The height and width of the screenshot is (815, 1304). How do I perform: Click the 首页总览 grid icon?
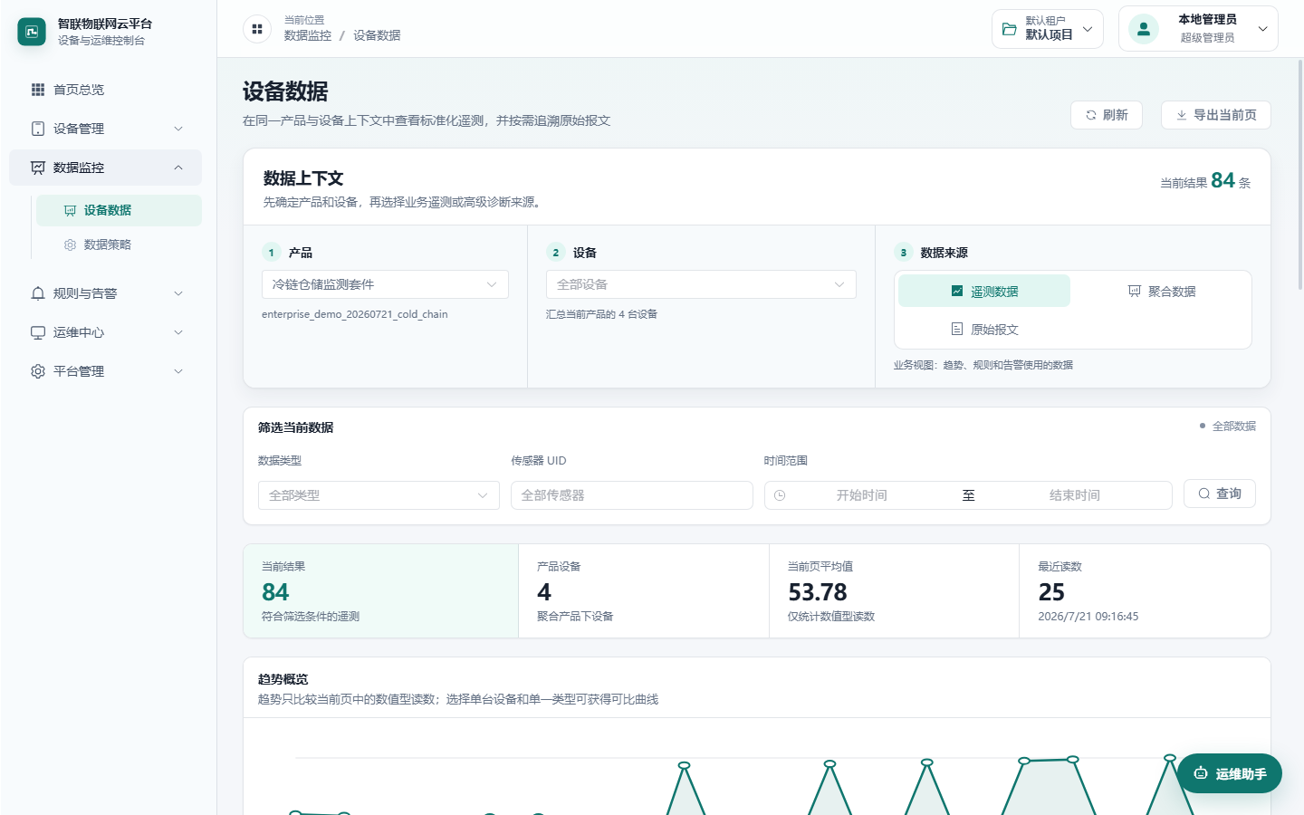38,90
